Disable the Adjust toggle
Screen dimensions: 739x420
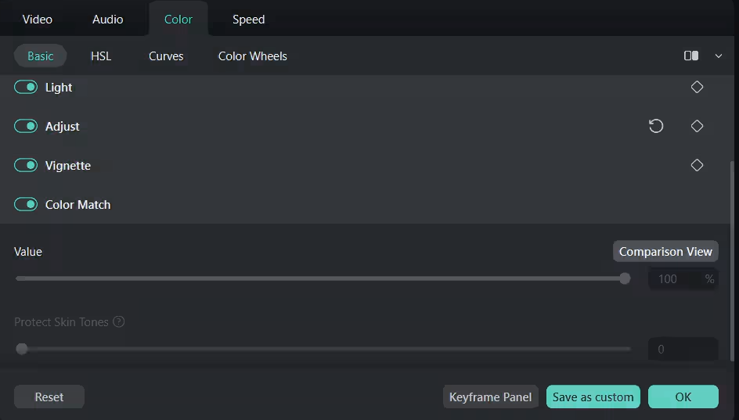coord(26,126)
